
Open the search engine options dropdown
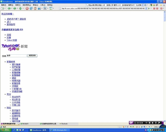(148, 5)
